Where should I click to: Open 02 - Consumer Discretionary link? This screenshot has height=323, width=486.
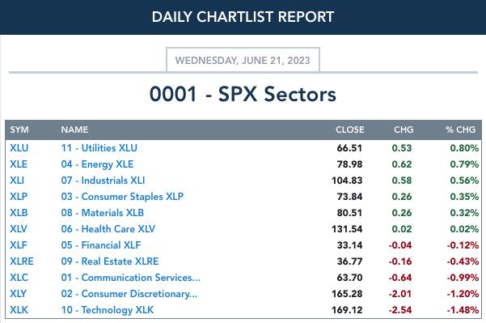pyautogui.click(x=129, y=293)
